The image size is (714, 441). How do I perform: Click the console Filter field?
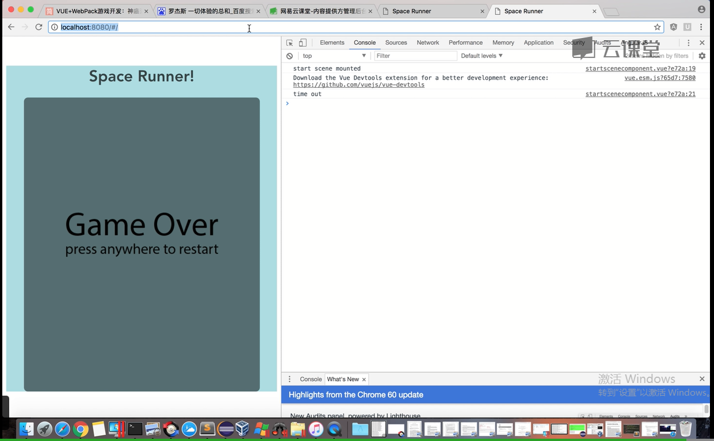tap(415, 56)
